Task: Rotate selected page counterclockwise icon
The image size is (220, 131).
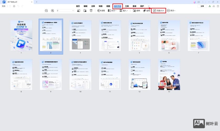Action: coord(78,11)
